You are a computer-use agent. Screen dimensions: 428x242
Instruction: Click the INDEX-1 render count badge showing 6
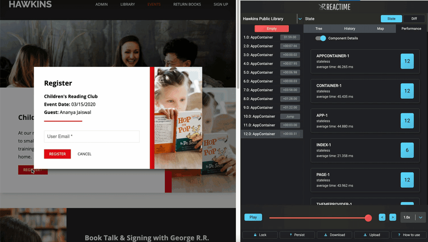point(407,150)
